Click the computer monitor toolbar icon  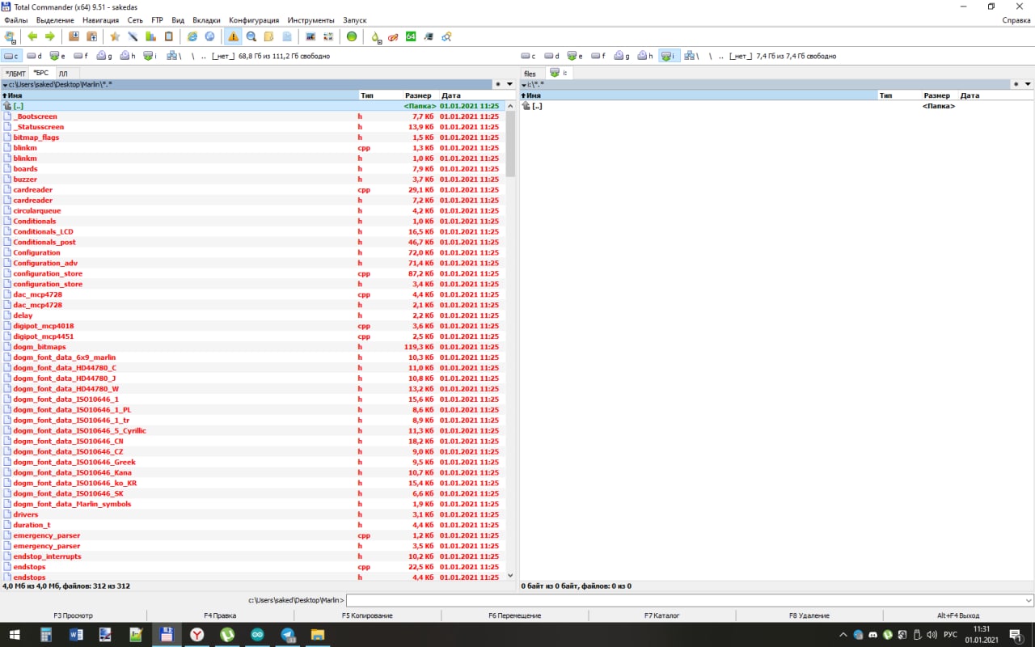pos(428,36)
